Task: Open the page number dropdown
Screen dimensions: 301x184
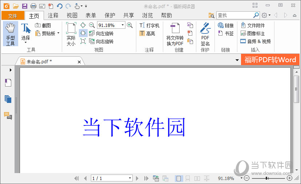Action: 130,178
